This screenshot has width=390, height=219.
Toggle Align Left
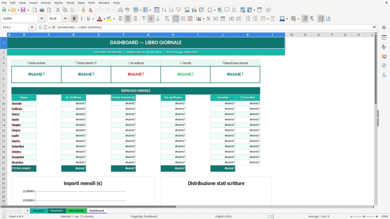(x=121, y=19)
